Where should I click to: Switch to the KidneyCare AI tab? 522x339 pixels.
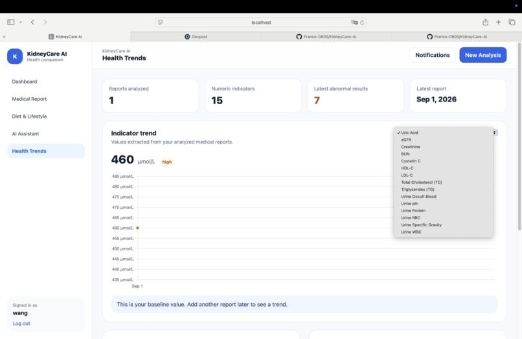65,37
